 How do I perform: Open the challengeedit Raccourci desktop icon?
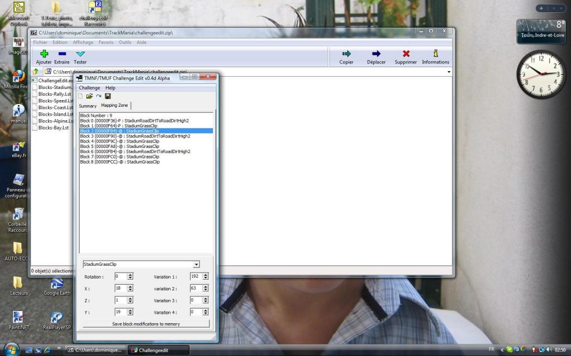(x=95, y=14)
